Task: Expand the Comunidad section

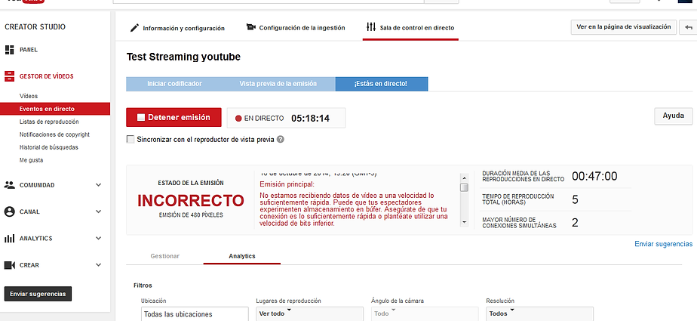Action: (99, 185)
